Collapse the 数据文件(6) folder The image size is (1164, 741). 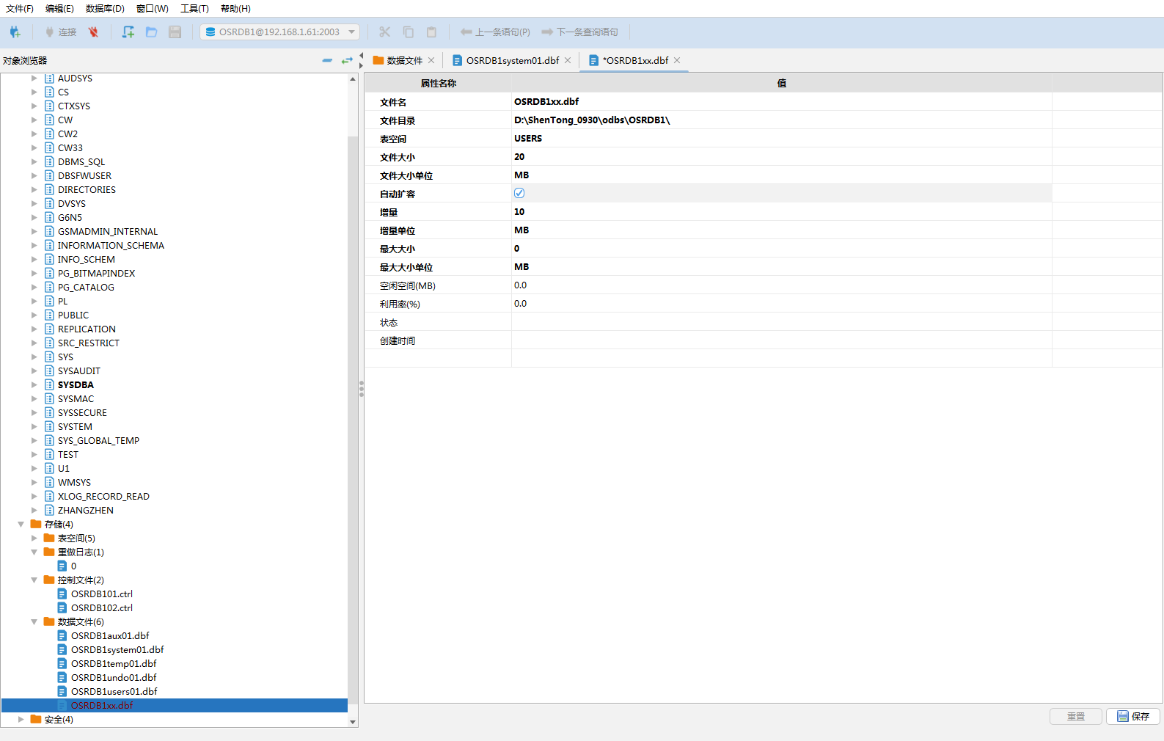[x=34, y=622]
